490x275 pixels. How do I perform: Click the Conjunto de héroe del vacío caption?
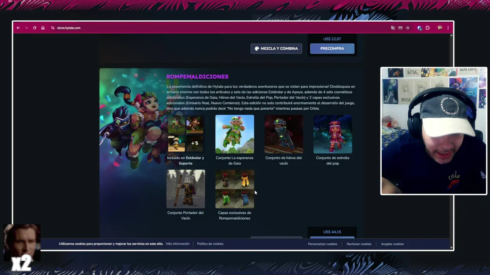pos(284,160)
